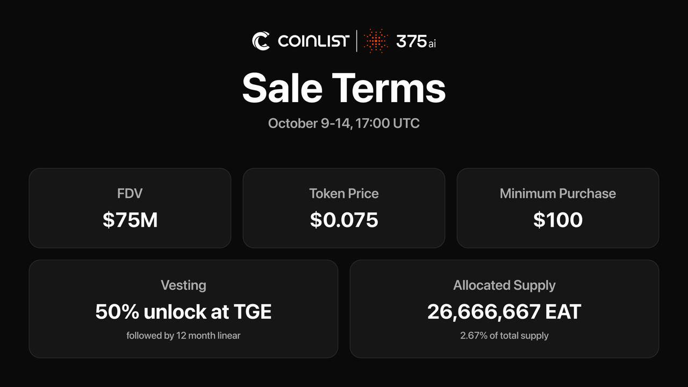Click the divider line between the two logos

(x=356, y=41)
